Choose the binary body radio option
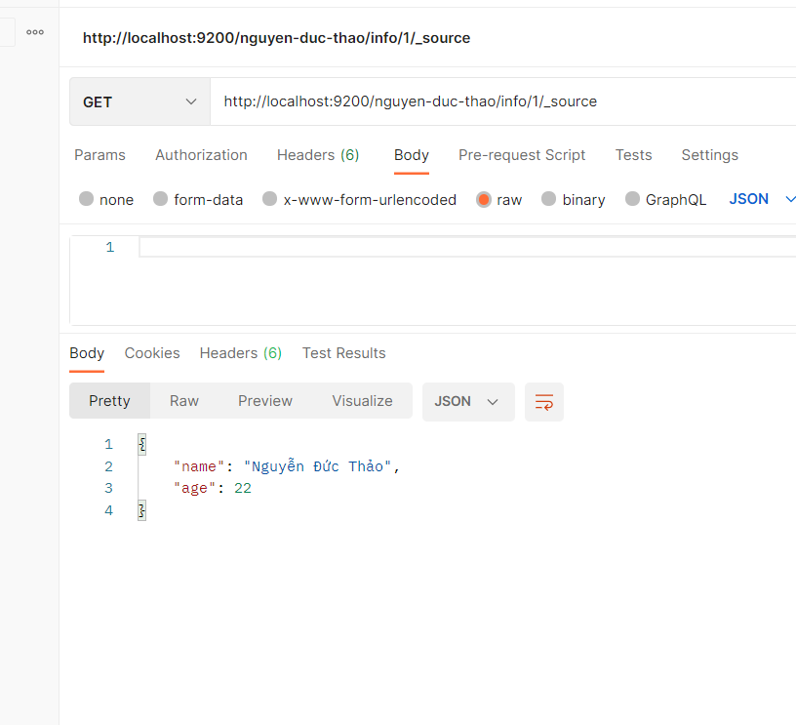The height and width of the screenshot is (725, 796). [x=549, y=199]
